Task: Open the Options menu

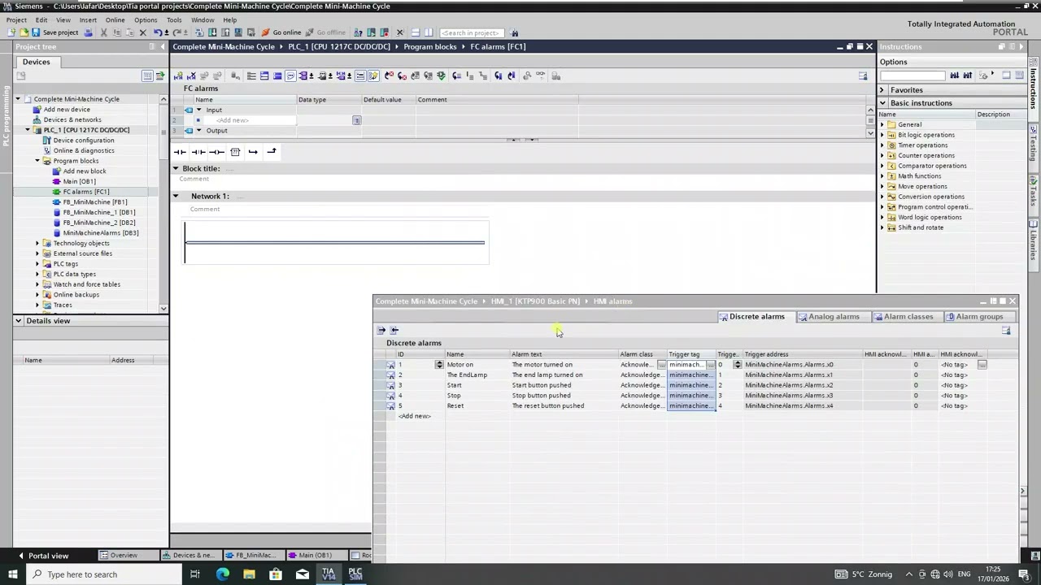Action: point(146,19)
